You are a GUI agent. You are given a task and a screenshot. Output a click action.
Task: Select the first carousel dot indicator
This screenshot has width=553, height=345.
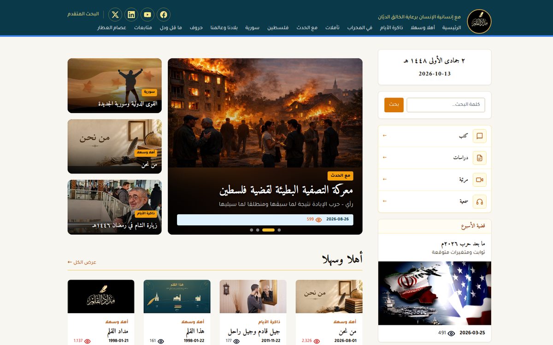[279, 230]
